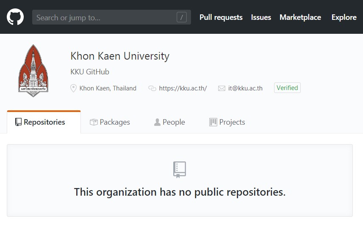Click the green Verified badge
The width and height of the screenshot is (363, 232).
point(287,88)
